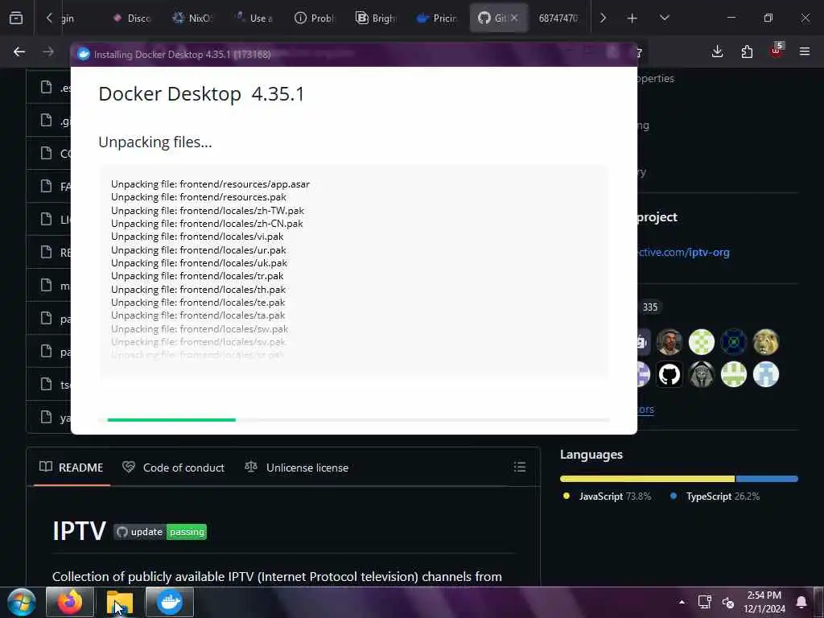Switch to the Disco tab
This screenshot has width=824, height=618.
tap(131, 19)
